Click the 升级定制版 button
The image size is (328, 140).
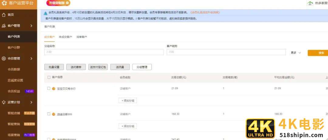coord(58,3)
